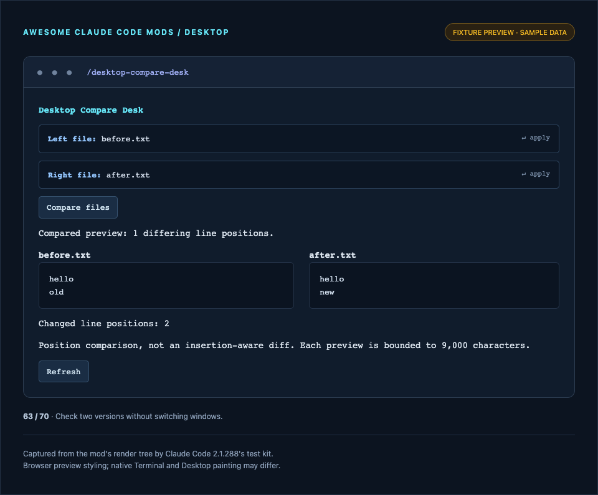
Task: Click the 63 / 70 counter
Action: click(36, 417)
